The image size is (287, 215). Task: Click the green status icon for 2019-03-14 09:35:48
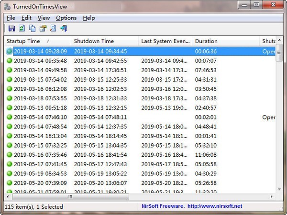point(9,61)
